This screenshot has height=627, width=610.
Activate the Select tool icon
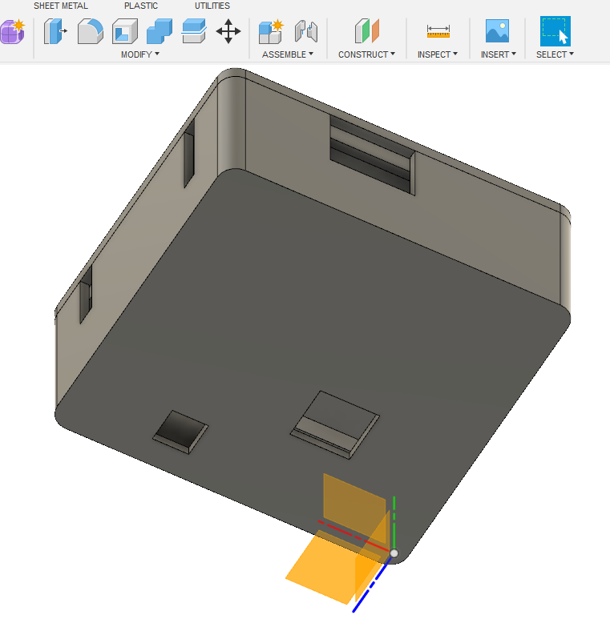pyautogui.click(x=555, y=31)
